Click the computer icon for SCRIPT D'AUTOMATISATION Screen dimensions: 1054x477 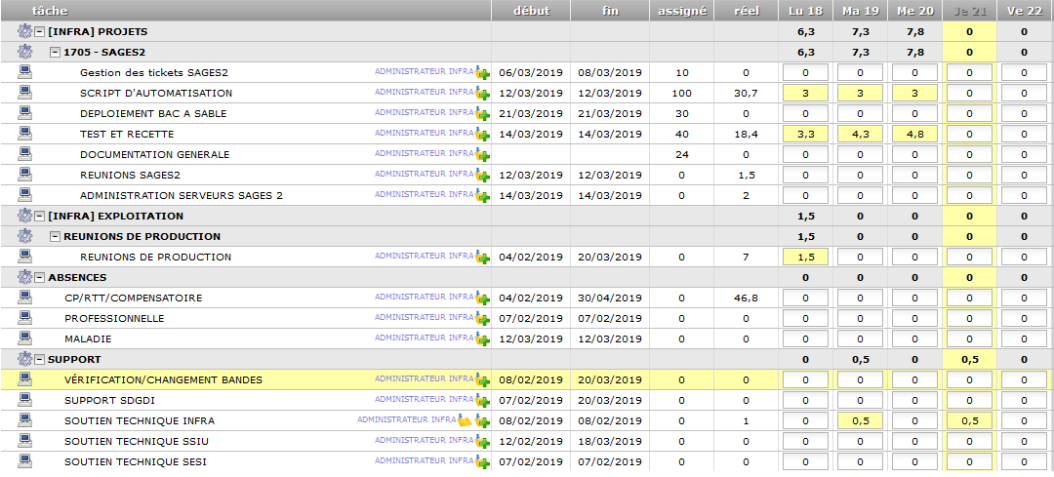[x=24, y=93]
